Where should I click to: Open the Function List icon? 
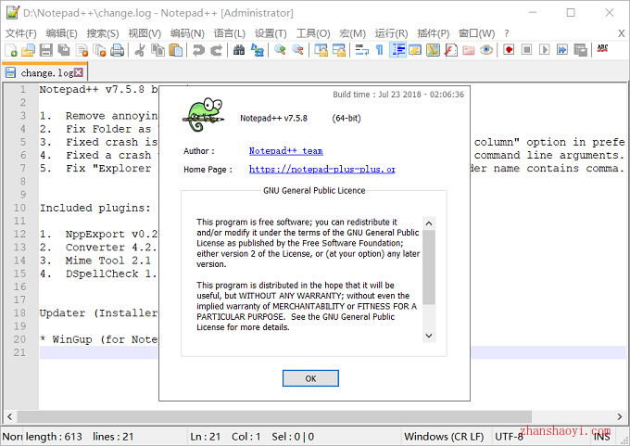[x=451, y=50]
